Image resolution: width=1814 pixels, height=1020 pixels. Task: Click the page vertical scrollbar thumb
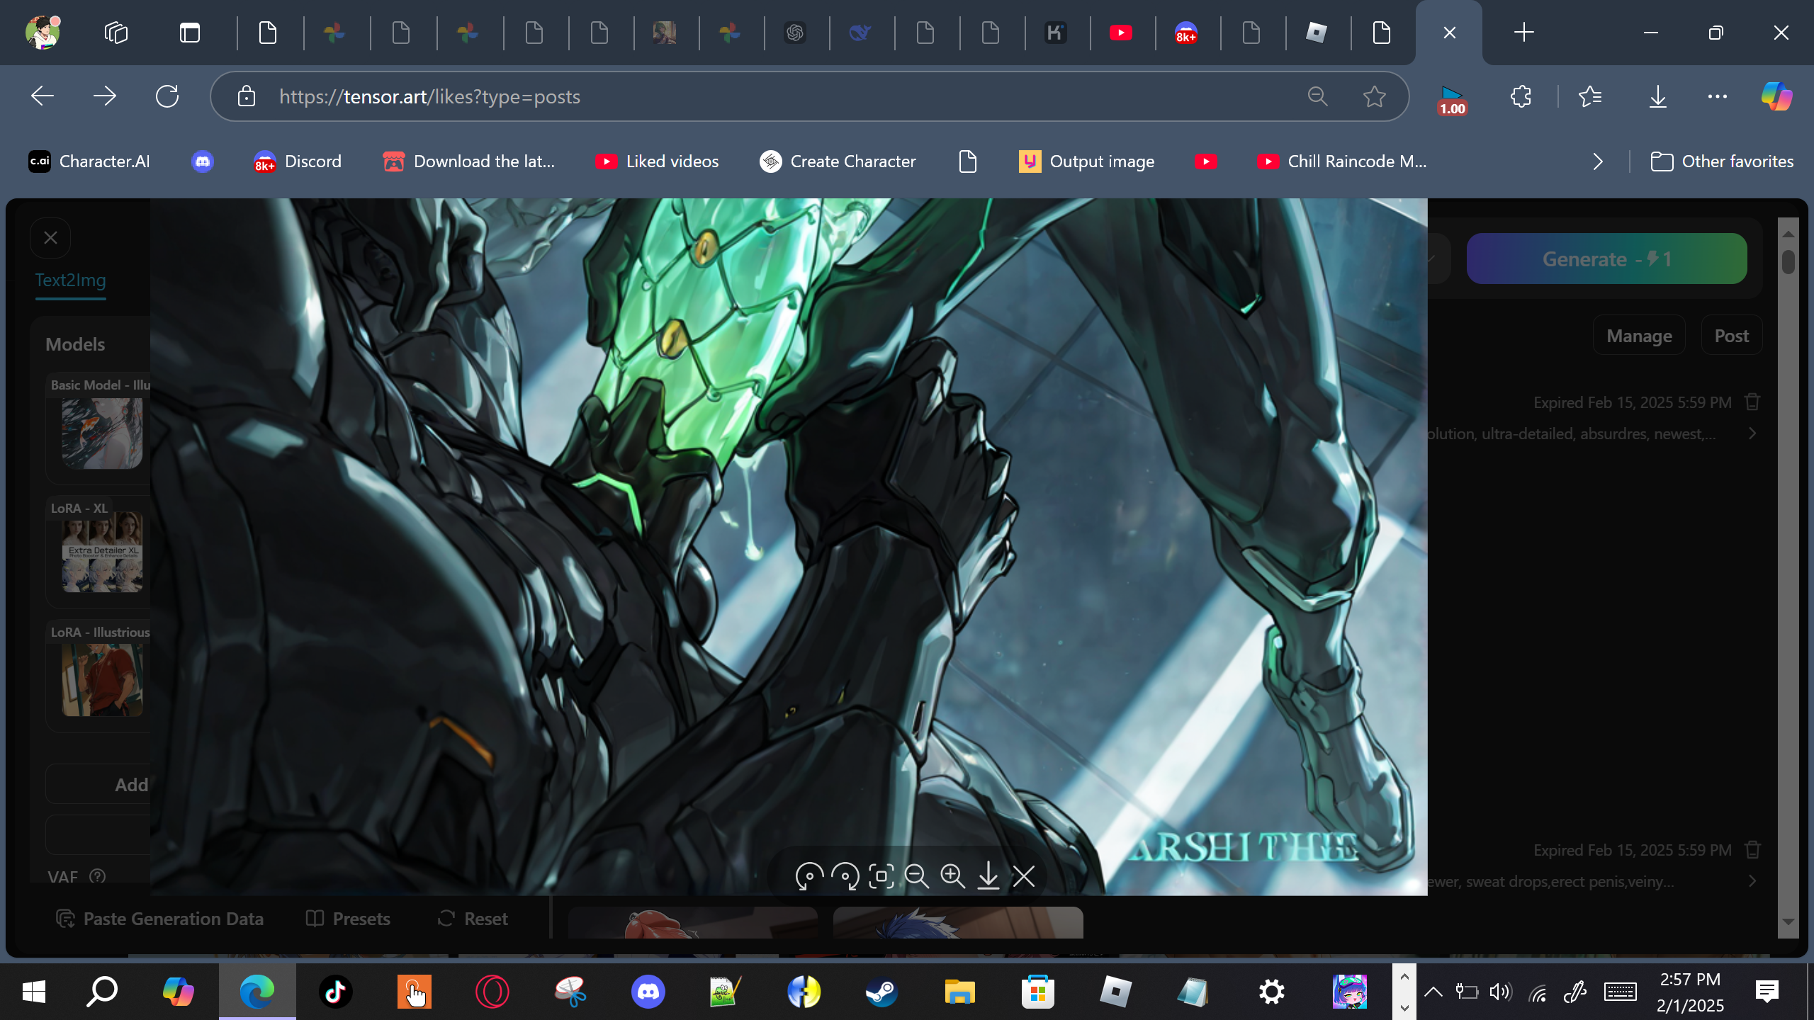[1788, 262]
